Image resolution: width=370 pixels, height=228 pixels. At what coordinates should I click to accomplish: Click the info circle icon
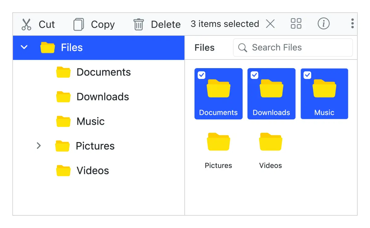tap(323, 24)
